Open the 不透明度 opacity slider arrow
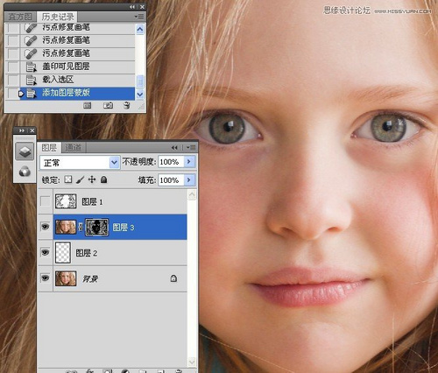The height and width of the screenshot is (373, 438). [189, 161]
